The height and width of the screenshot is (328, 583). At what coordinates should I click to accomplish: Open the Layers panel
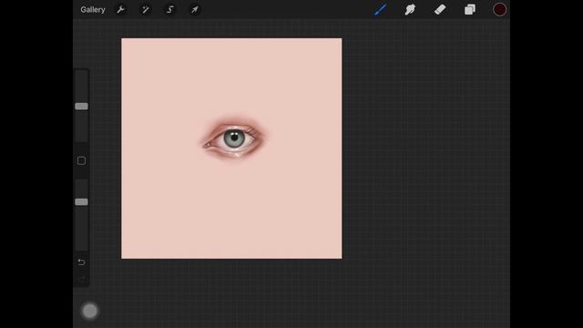coord(470,10)
